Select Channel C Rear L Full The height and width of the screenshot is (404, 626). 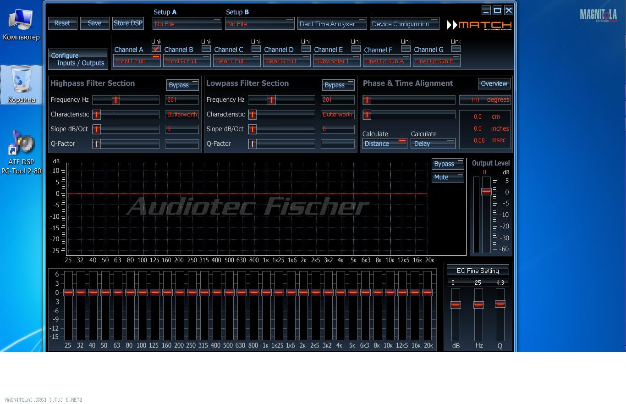click(236, 61)
